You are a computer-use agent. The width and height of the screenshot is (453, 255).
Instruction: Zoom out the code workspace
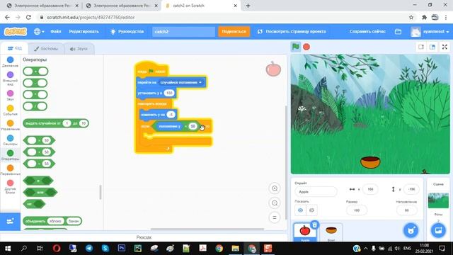[275, 203]
